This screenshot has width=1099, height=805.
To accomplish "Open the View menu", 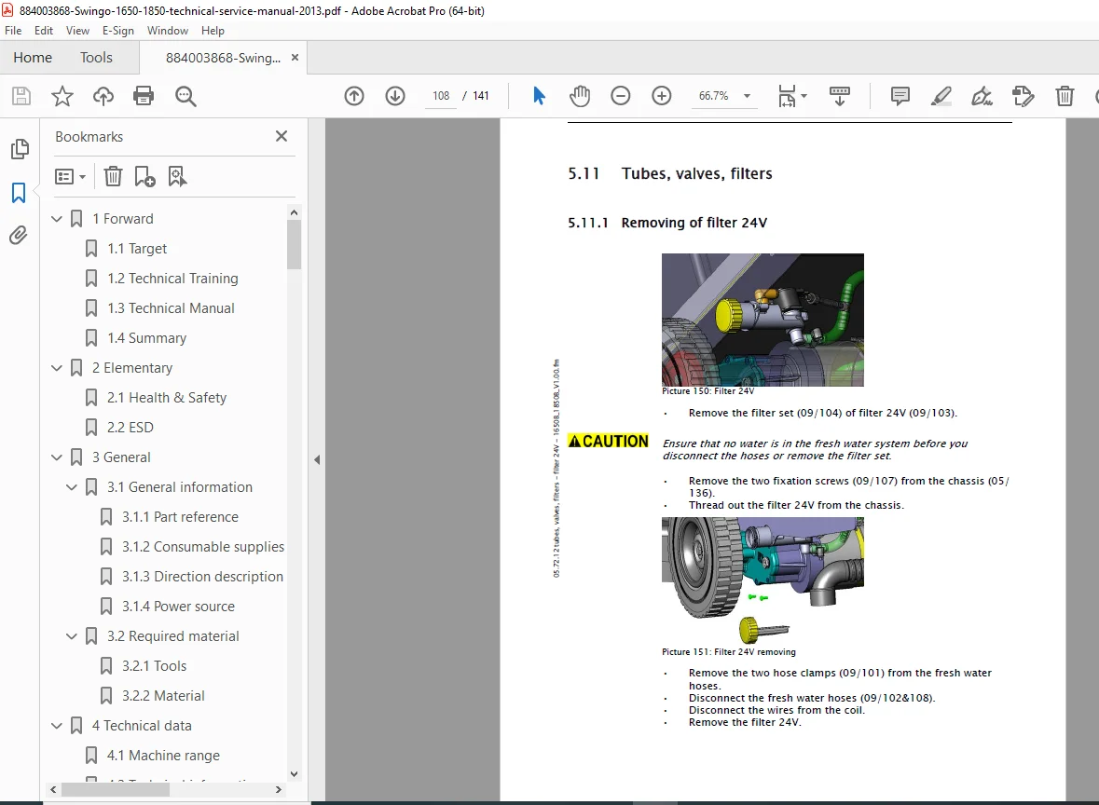I will tap(77, 31).
